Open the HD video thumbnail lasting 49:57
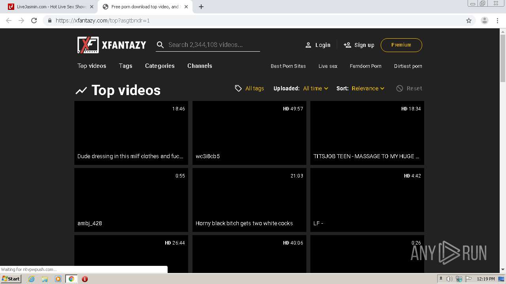The image size is (506, 284). 249,133
